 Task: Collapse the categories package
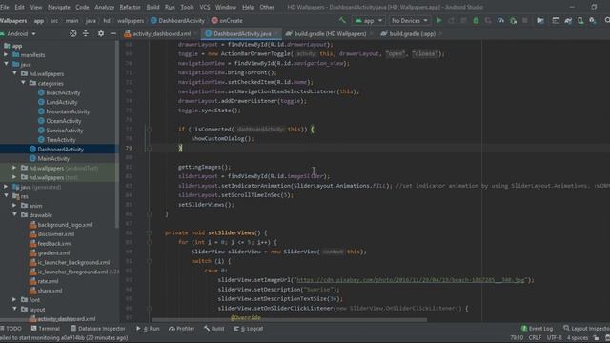tap(23, 83)
